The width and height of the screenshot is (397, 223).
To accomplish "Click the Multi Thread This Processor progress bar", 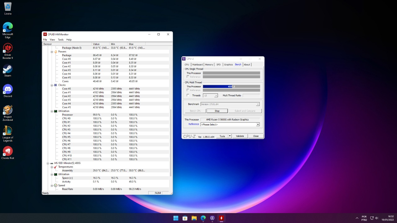I will 231,86.
